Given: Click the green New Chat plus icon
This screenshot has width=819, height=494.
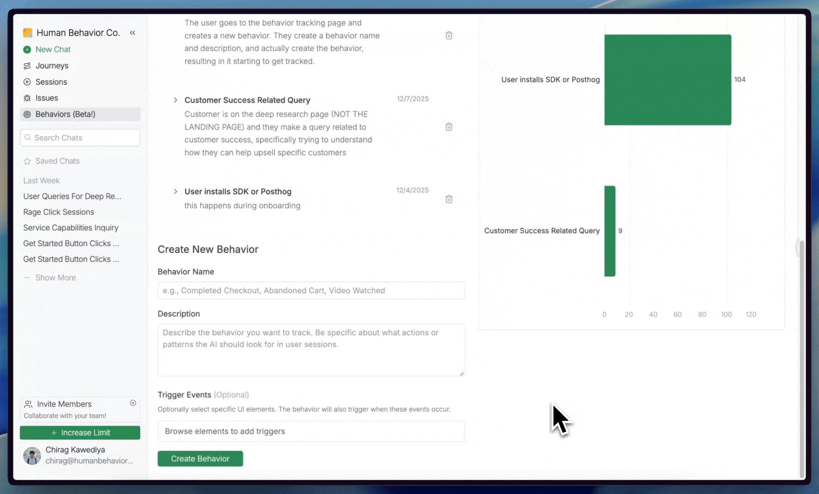Looking at the screenshot, I should pyautogui.click(x=27, y=49).
